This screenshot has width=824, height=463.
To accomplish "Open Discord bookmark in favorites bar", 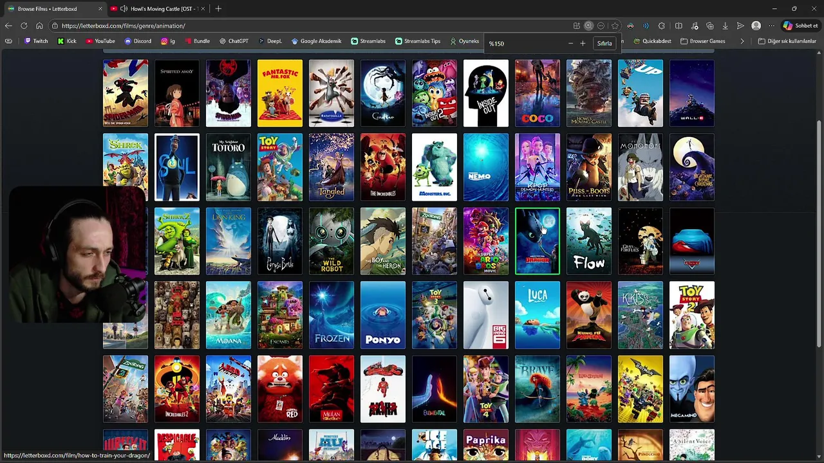I will tap(138, 41).
